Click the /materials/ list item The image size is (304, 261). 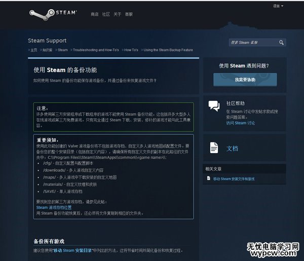pos(70,184)
